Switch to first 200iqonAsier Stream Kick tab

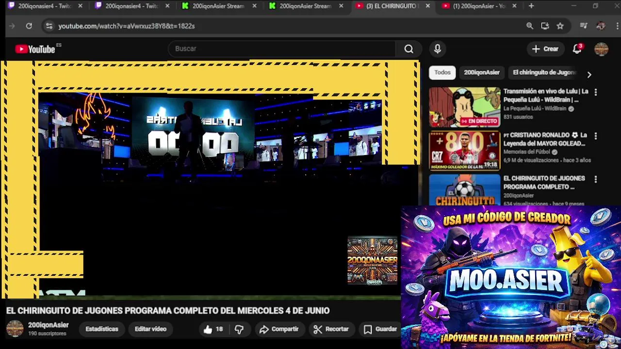pos(218,6)
